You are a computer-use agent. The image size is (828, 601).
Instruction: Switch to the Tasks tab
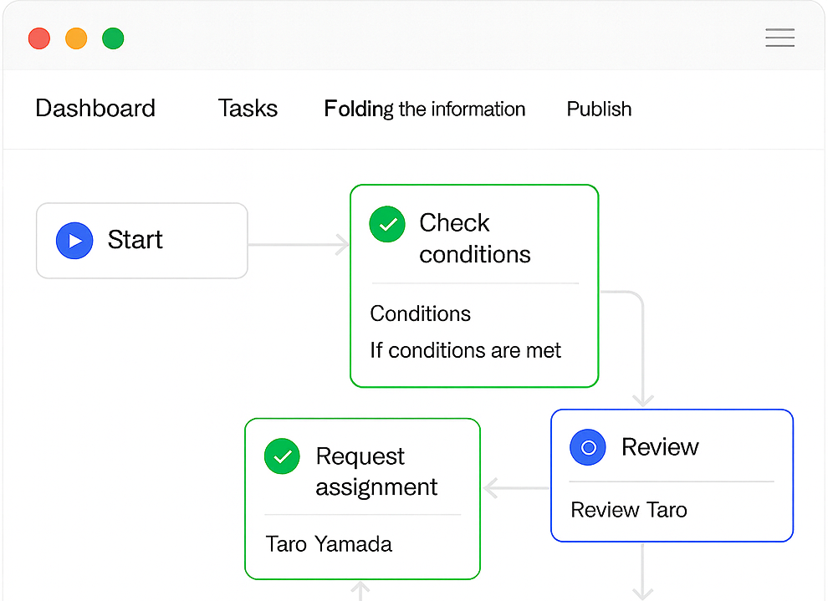pos(248,109)
